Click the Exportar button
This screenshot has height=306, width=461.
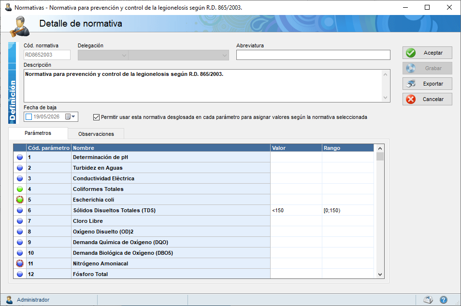(x=427, y=84)
